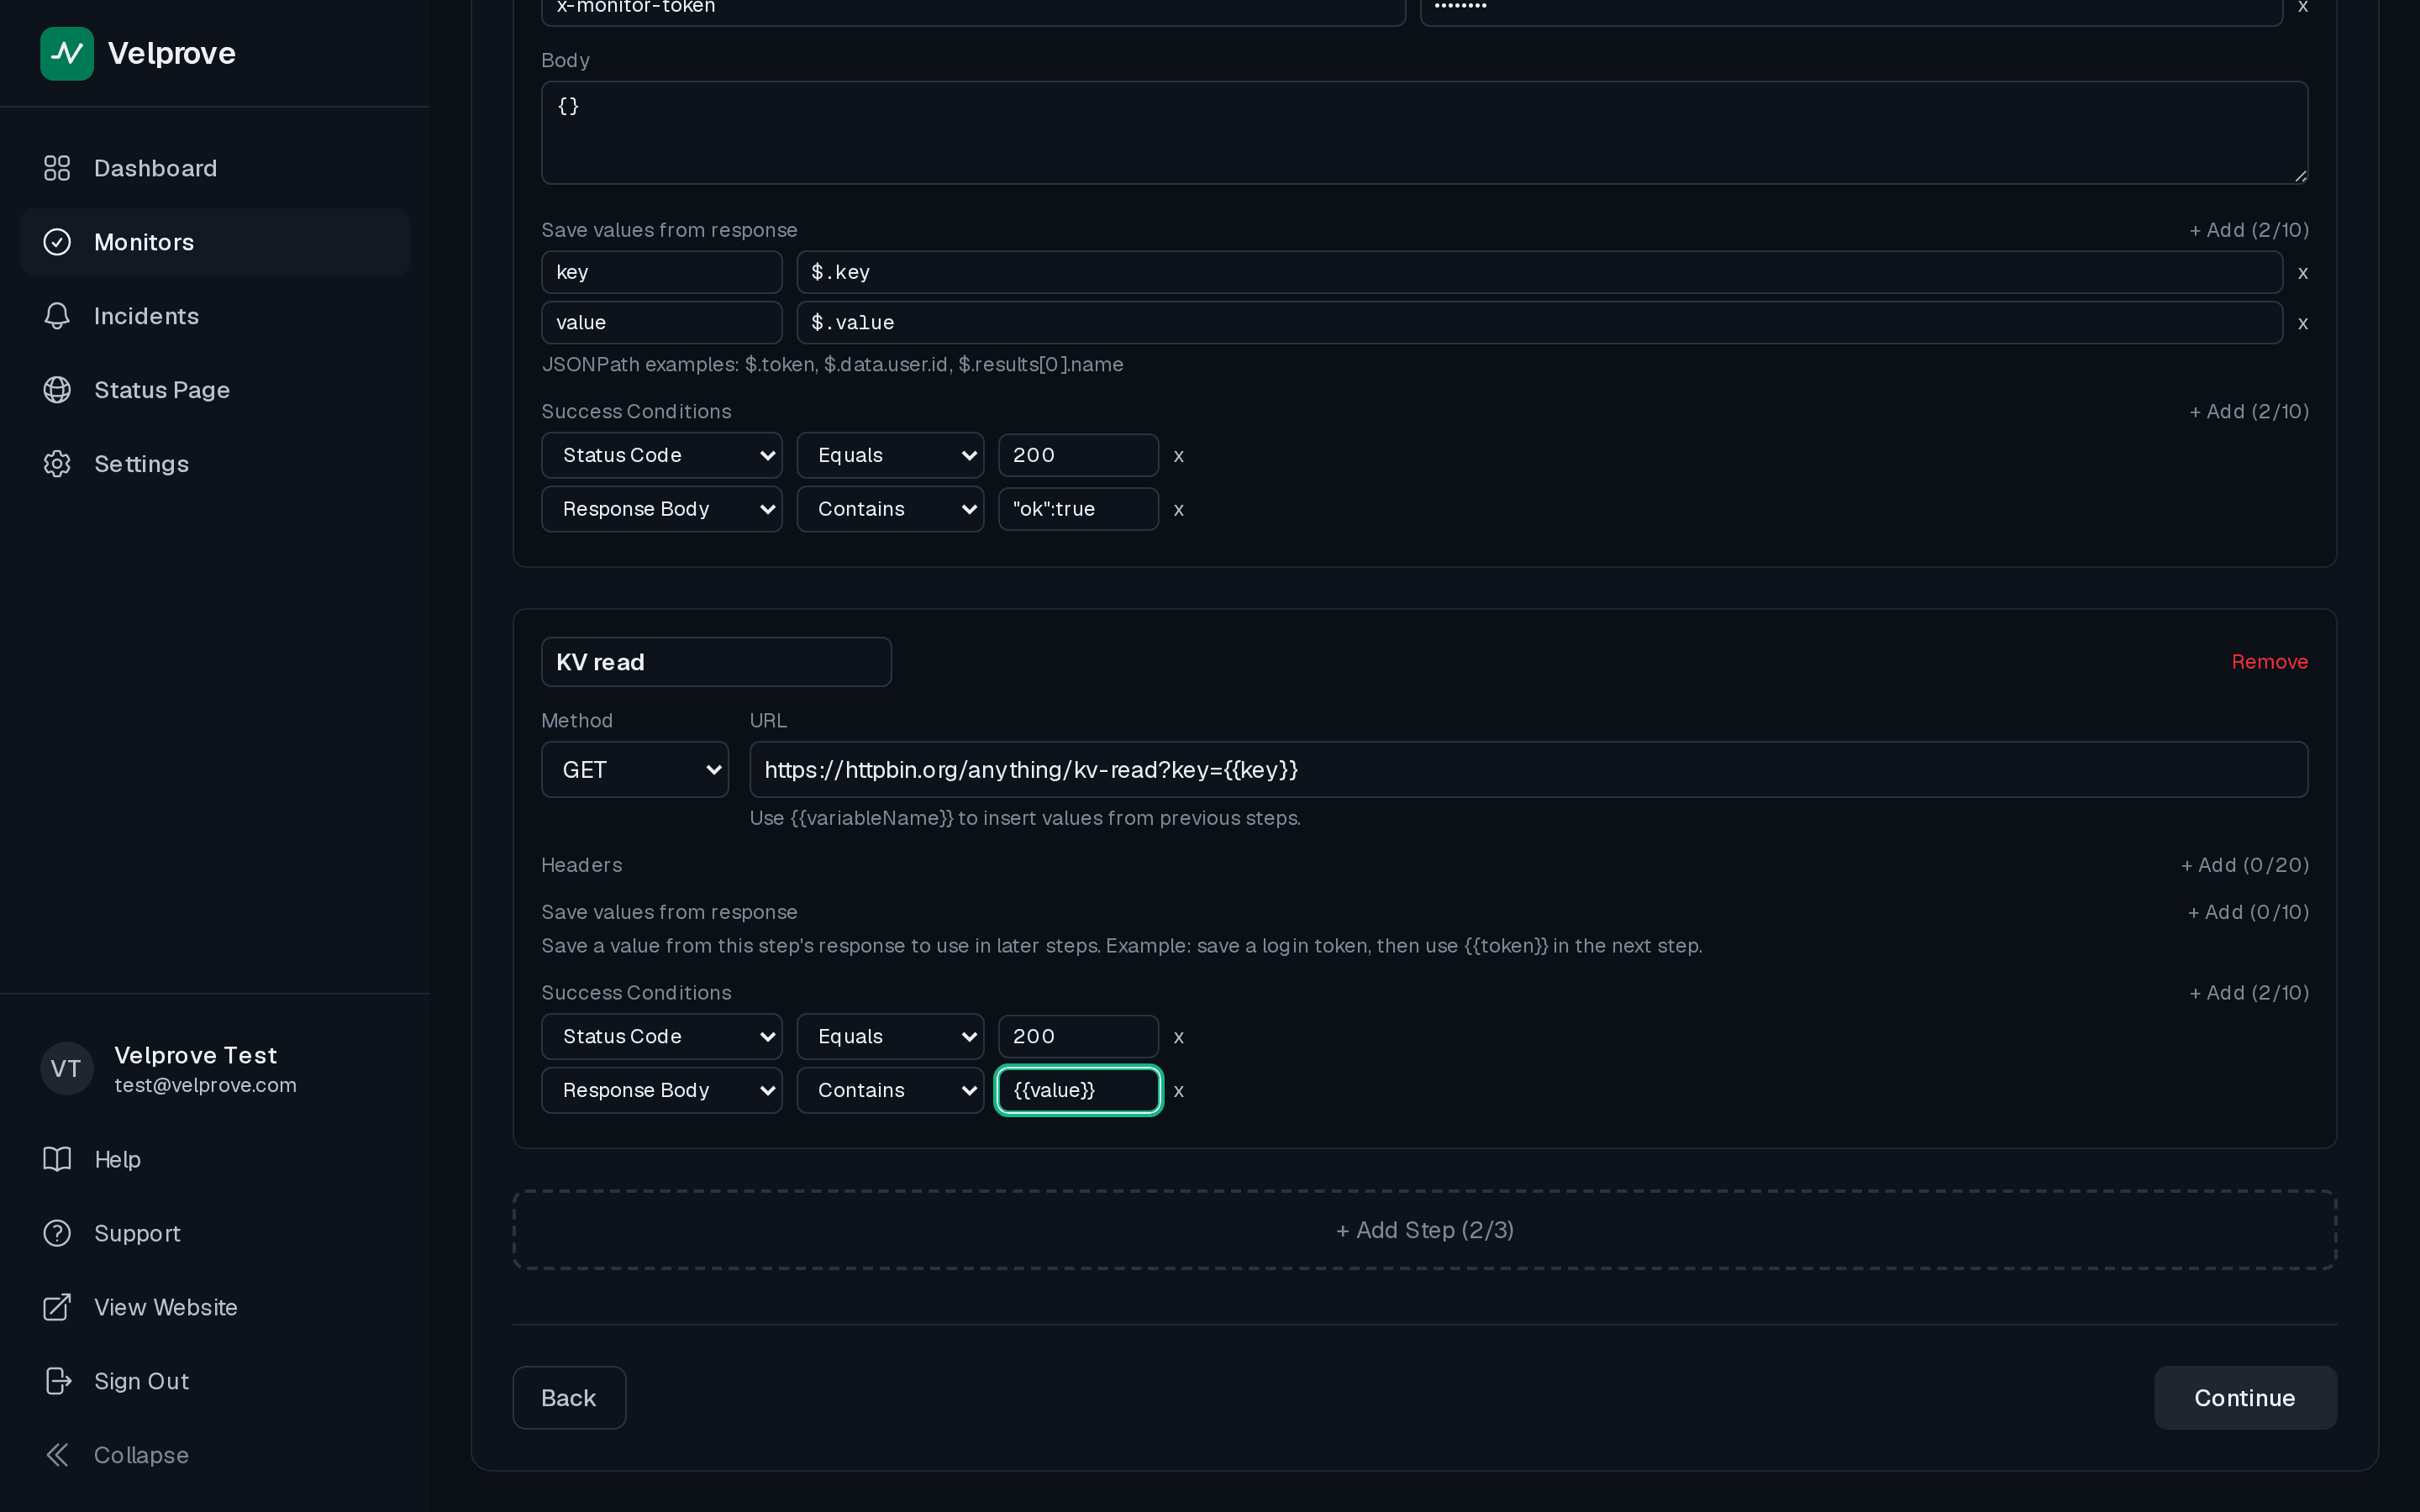The height and width of the screenshot is (1512, 2420).
Task: Add saved value to KV read (0/10)
Action: coord(2248,912)
